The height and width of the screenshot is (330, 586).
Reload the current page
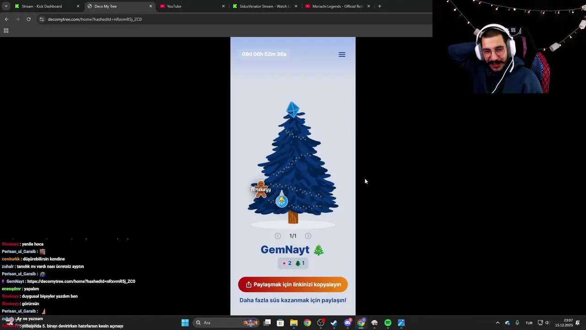(x=28, y=19)
